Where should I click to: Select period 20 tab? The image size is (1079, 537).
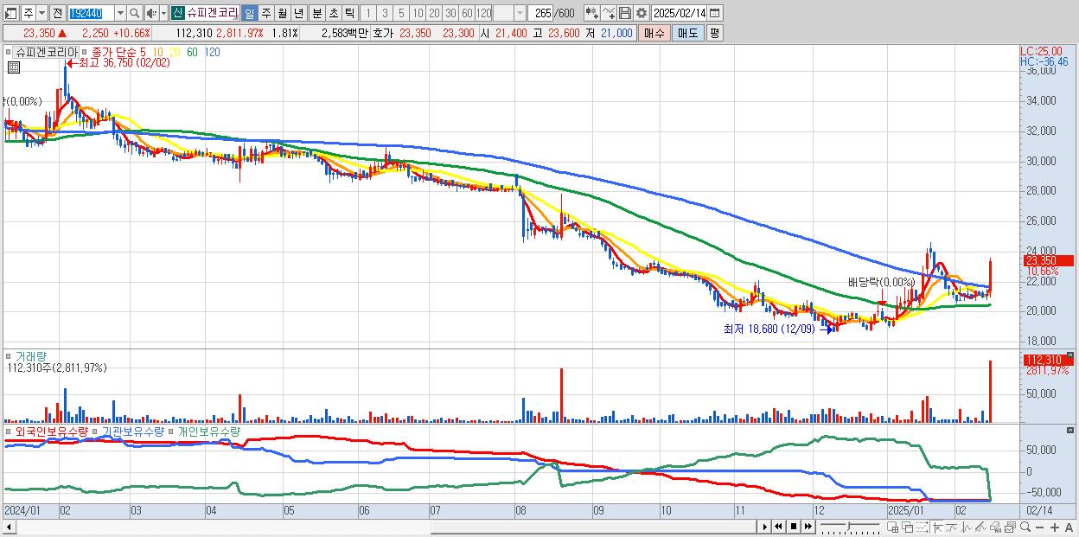(x=434, y=13)
